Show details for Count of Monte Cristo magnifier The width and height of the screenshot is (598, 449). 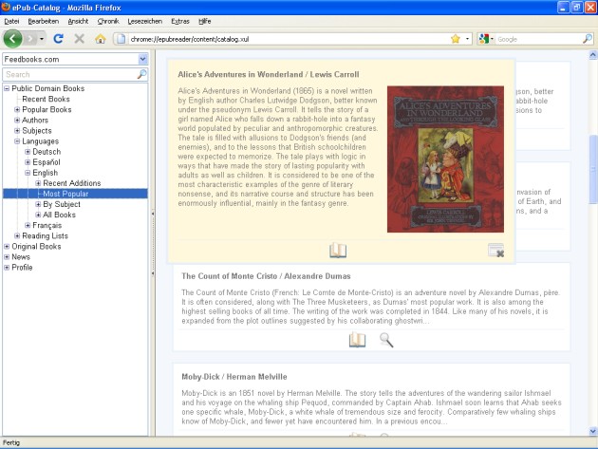[386, 340]
